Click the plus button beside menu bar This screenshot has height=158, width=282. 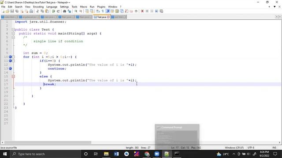(269, 7)
